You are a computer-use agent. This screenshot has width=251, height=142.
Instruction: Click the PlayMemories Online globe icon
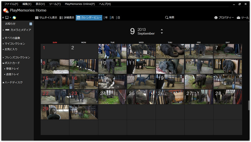click(14, 18)
